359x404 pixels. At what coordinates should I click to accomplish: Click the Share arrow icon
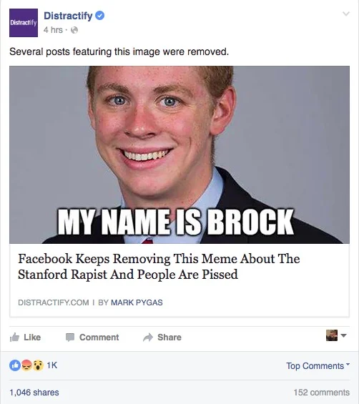coord(148,338)
